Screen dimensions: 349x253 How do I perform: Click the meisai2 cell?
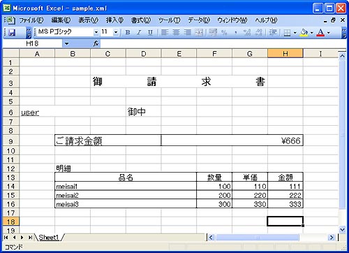[x=126, y=195]
